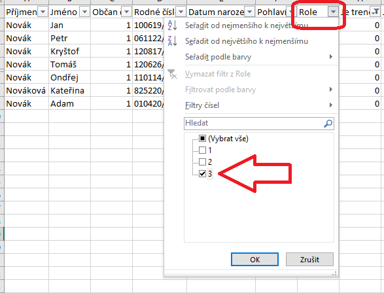Grab the filter popup resize handle
Image resolution: width=384 pixels, height=293 pixels.
pyautogui.click(x=334, y=273)
